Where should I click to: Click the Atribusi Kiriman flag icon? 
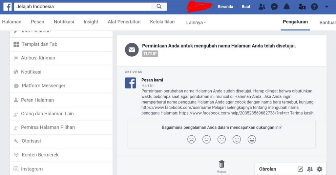click(x=16, y=58)
